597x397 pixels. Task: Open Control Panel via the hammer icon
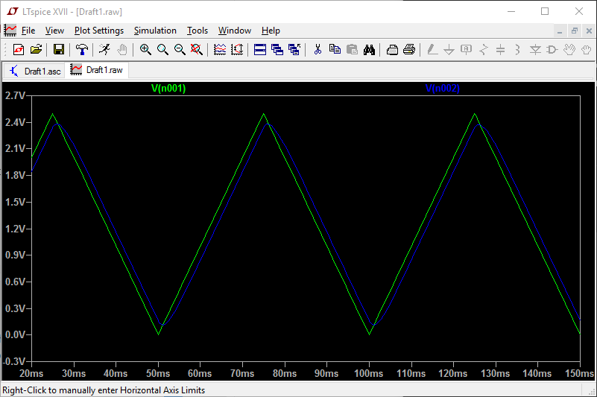[82, 50]
